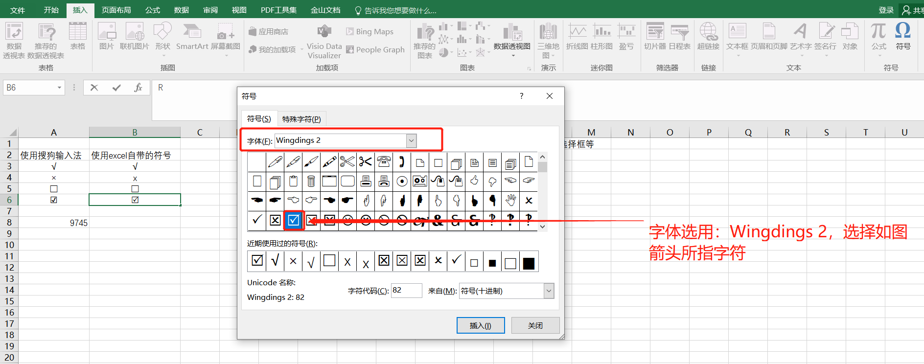Click the Omega Symbol button

click(x=903, y=37)
